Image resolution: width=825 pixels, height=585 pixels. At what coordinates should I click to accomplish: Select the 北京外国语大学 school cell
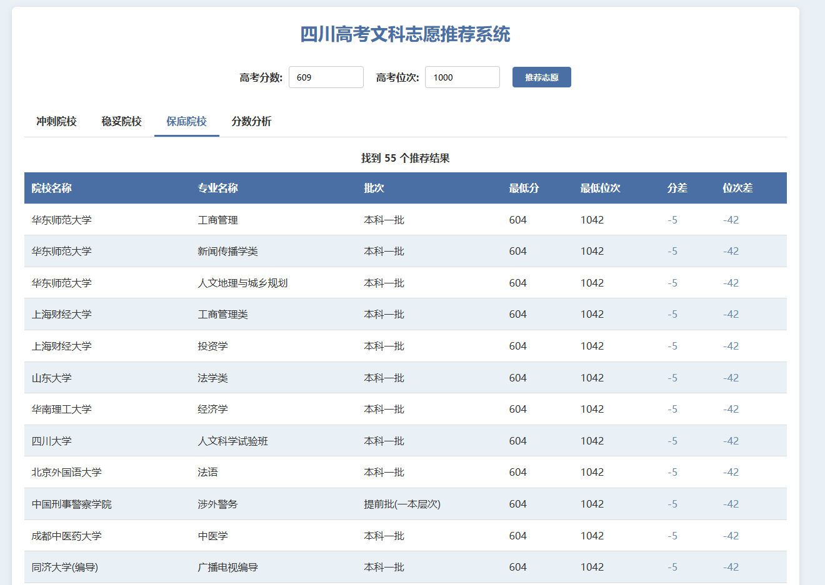(x=67, y=472)
